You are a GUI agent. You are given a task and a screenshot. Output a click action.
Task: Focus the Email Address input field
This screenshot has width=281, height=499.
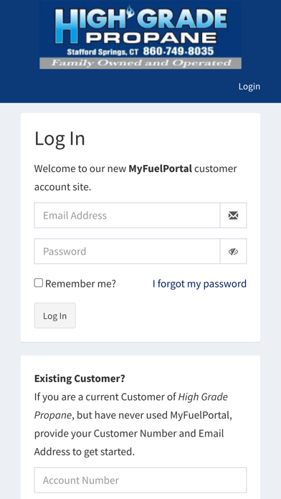128,216
